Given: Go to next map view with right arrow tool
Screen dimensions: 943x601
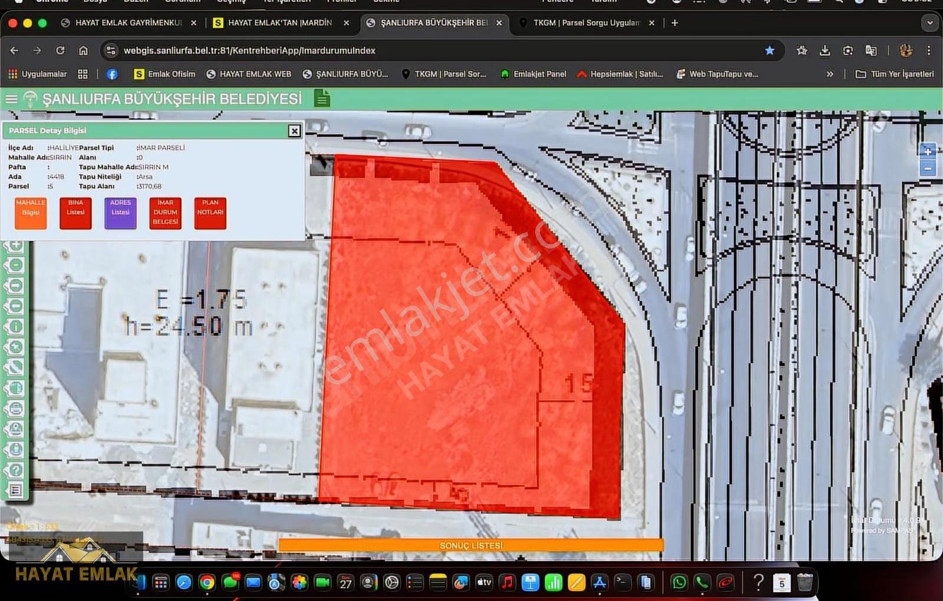Looking at the screenshot, I should tap(16, 285).
